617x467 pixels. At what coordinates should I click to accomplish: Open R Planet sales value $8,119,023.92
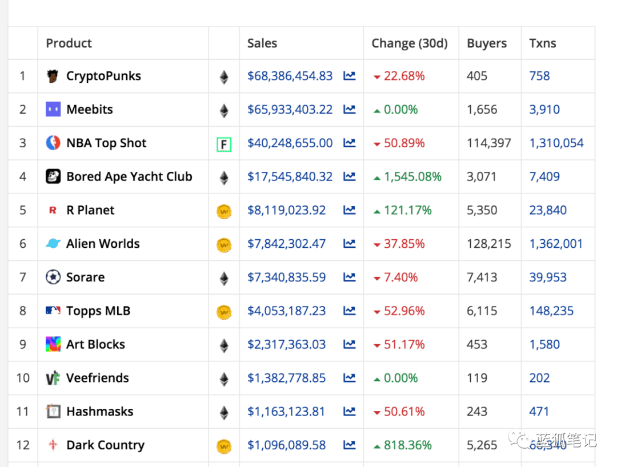(x=286, y=210)
